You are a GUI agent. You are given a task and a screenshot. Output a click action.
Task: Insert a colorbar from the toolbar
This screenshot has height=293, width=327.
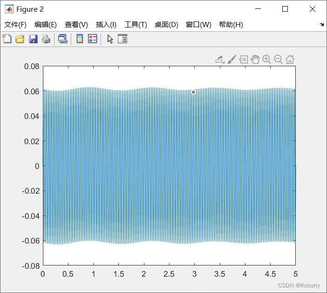(80, 39)
